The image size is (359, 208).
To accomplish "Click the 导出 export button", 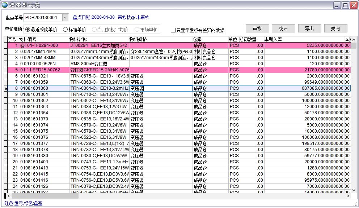I will click(309, 28).
